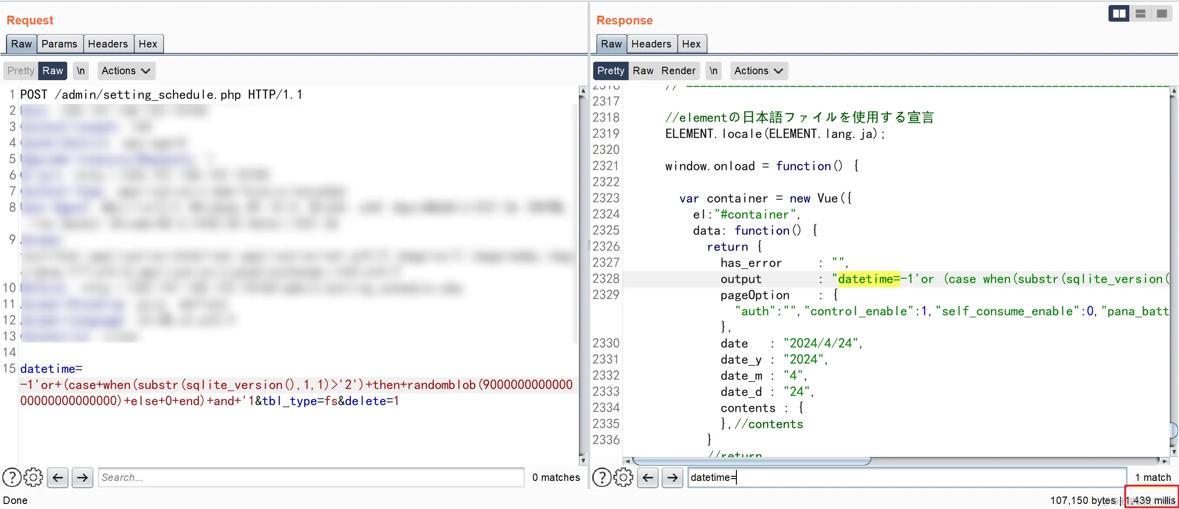This screenshot has height=509, width=1179.
Task: Open Request search settings gear
Action: (x=33, y=477)
